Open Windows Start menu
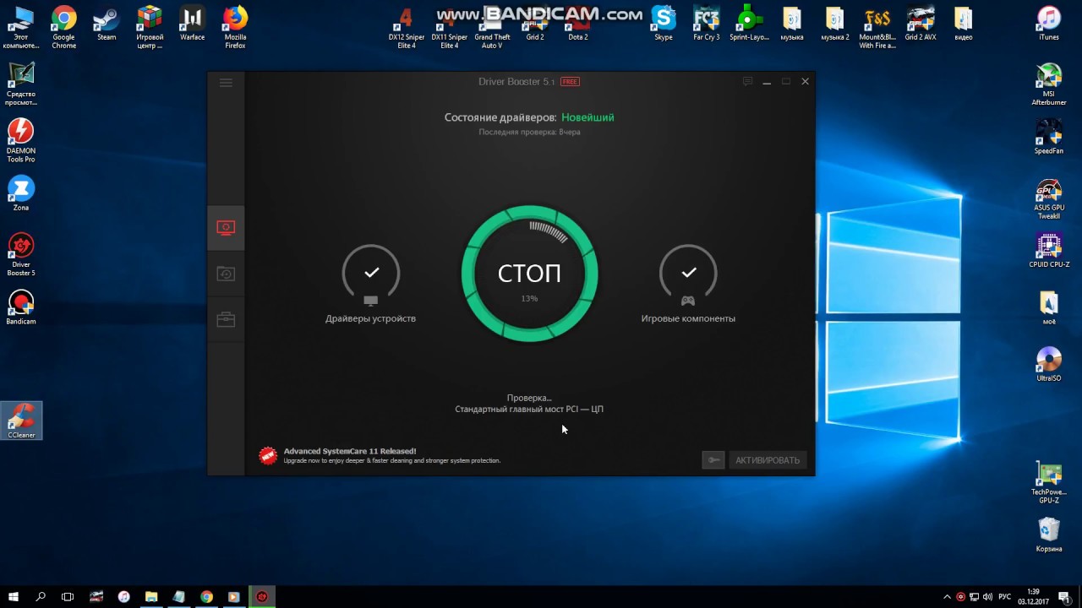The height and width of the screenshot is (608, 1082). click(x=14, y=596)
